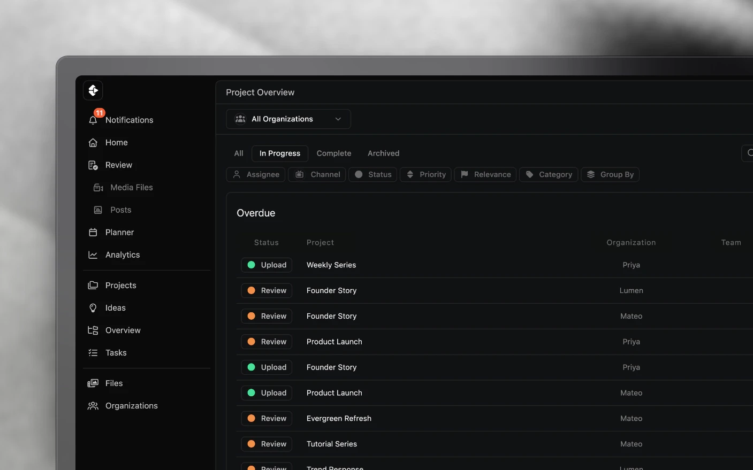Switch to the Complete tab
Image resolution: width=753 pixels, height=470 pixels.
[334, 153]
